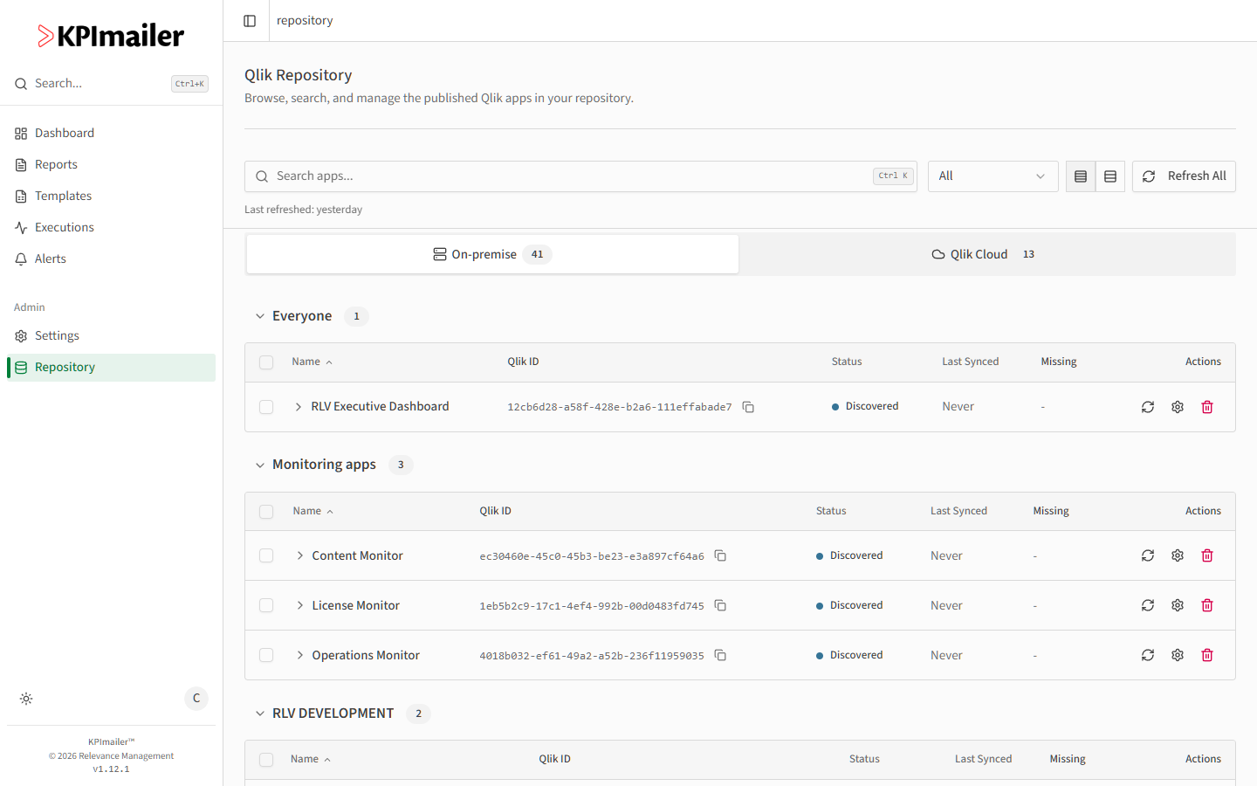Copy the Operations Monitor Qlik ID
Image resolution: width=1257 pixels, height=786 pixels.
pyautogui.click(x=720, y=655)
